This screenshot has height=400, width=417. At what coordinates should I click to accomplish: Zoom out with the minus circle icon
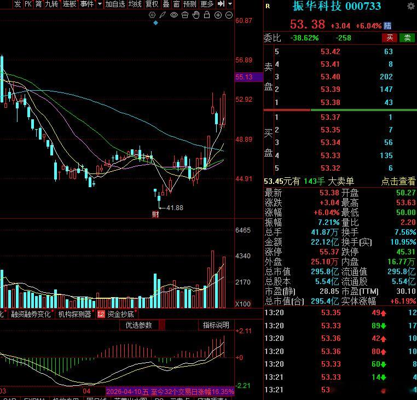click(229, 15)
